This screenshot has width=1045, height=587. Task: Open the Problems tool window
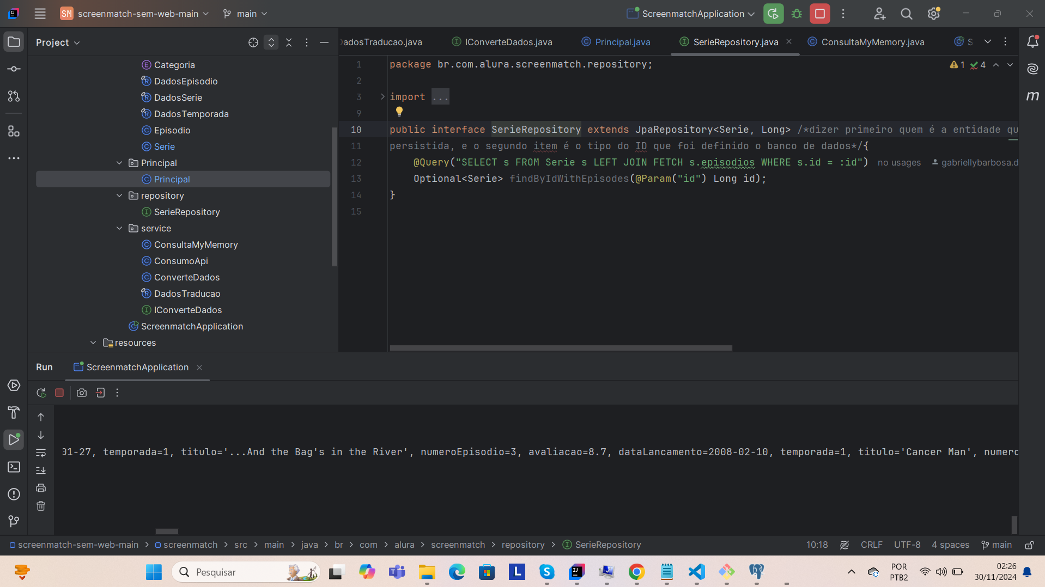coord(14,494)
